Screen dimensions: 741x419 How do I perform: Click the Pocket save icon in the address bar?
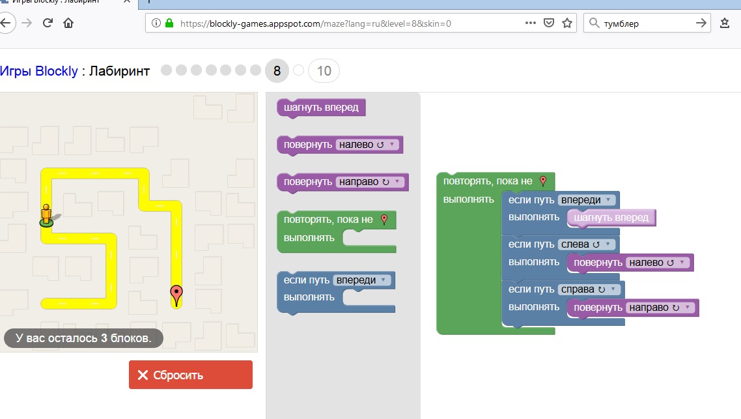(549, 23)
